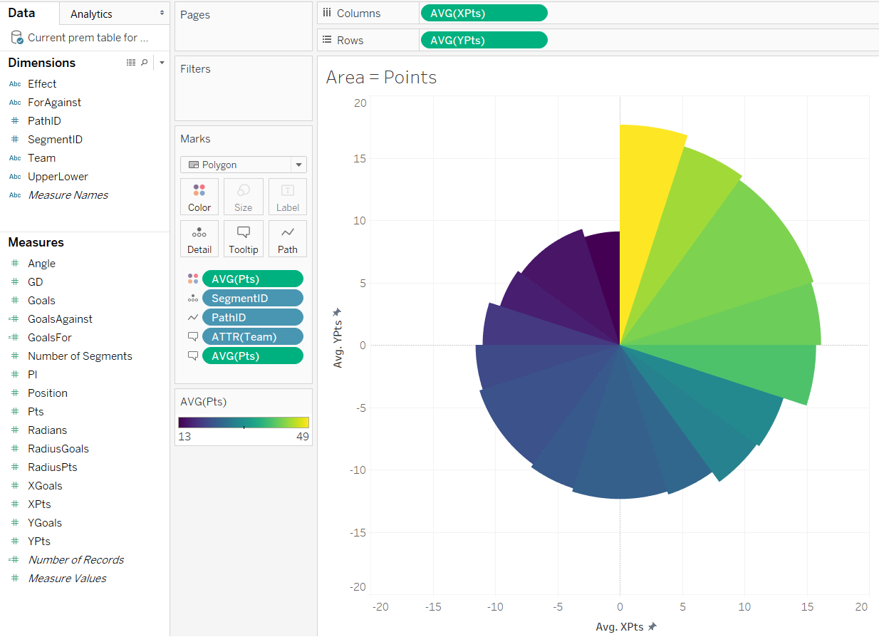
Task: Select the YGoals measure
Action: (x=45, y=522)
